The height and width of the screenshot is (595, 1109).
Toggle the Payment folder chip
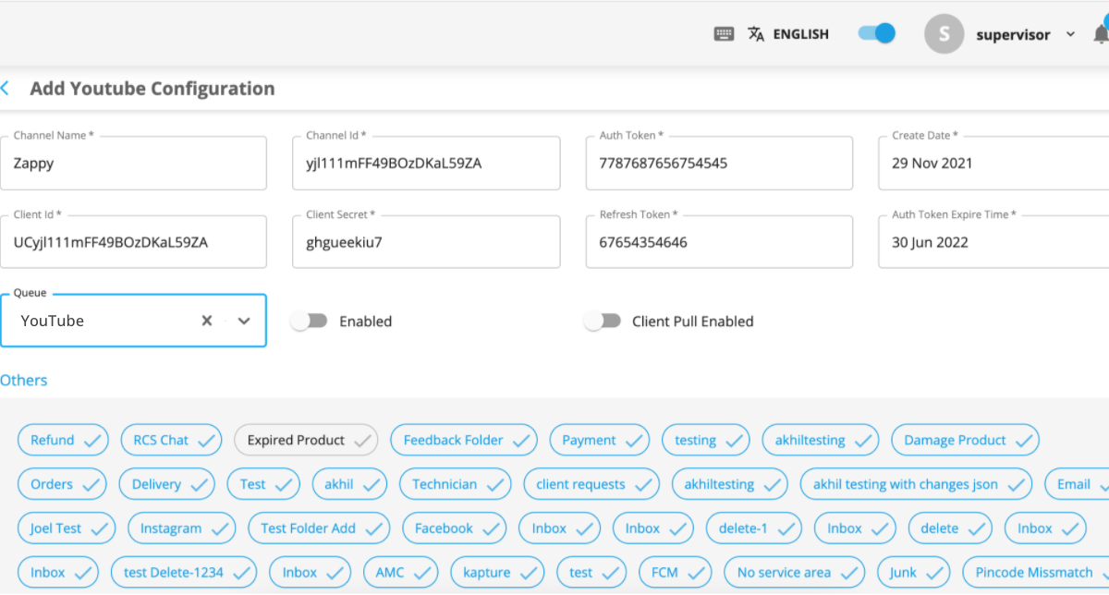click(600, 440)
